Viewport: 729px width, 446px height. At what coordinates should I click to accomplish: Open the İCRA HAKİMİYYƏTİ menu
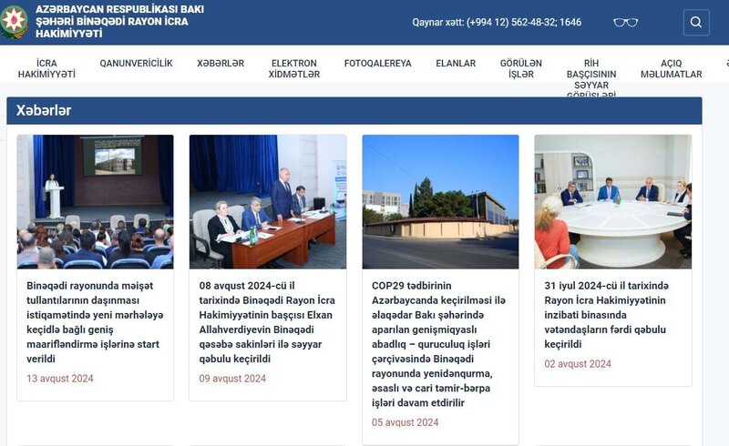[x=46, y=68]
